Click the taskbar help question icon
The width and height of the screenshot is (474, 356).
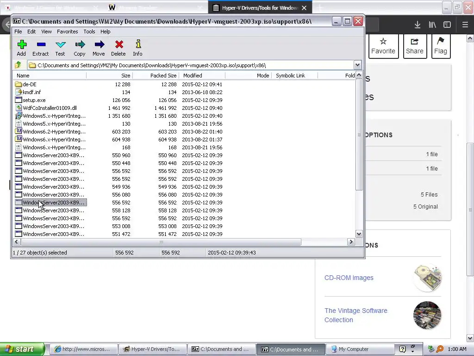click(402, 349)
